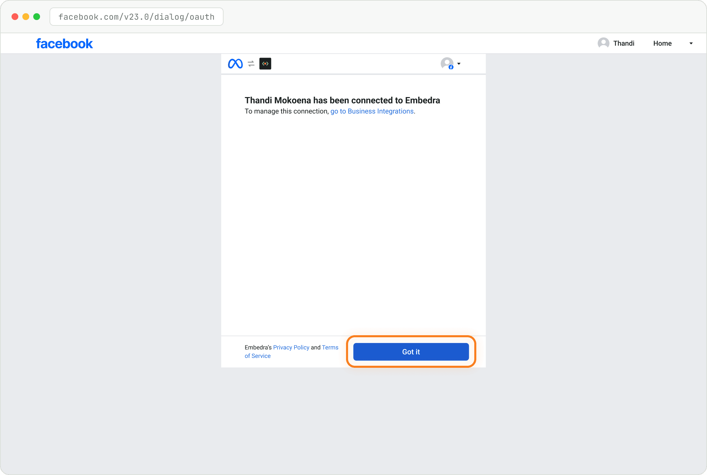The image size is (707, 475).
Task: Maximize window with green button
Action: pos(37,17)
